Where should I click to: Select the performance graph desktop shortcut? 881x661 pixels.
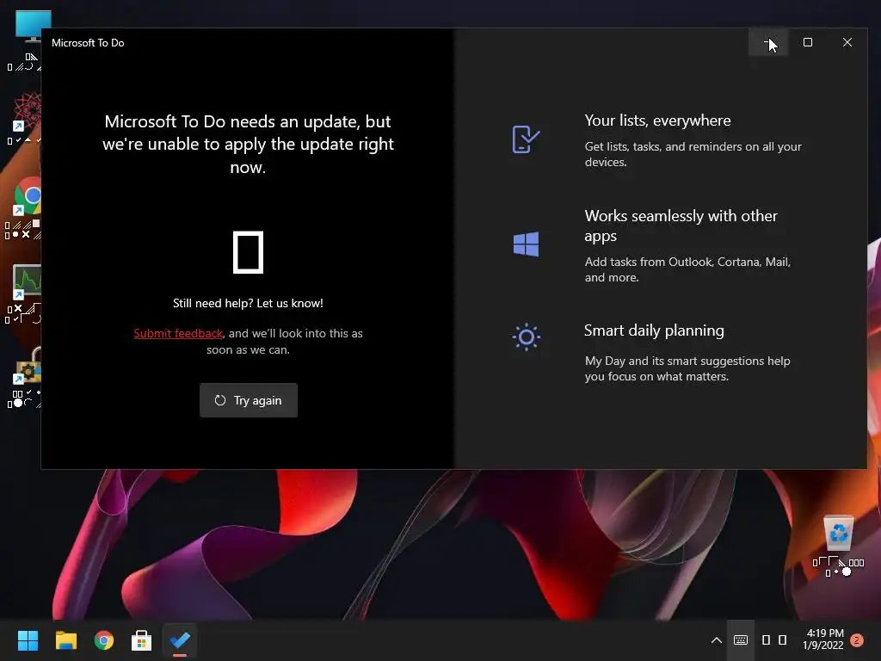click(27, 281)
